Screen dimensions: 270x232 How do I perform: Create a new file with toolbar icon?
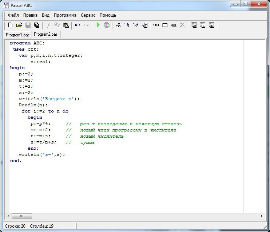pos(10,25)
